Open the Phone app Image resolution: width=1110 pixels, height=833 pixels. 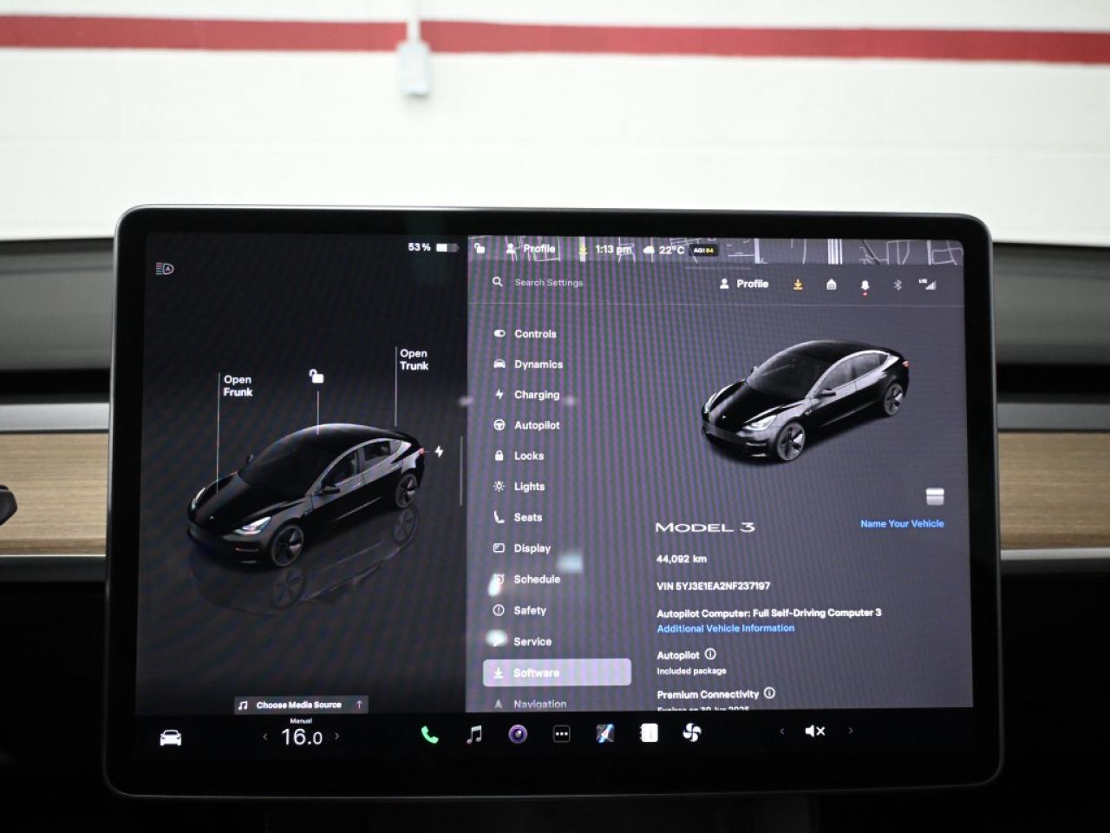pyautogui.click(x=429, y=735)
